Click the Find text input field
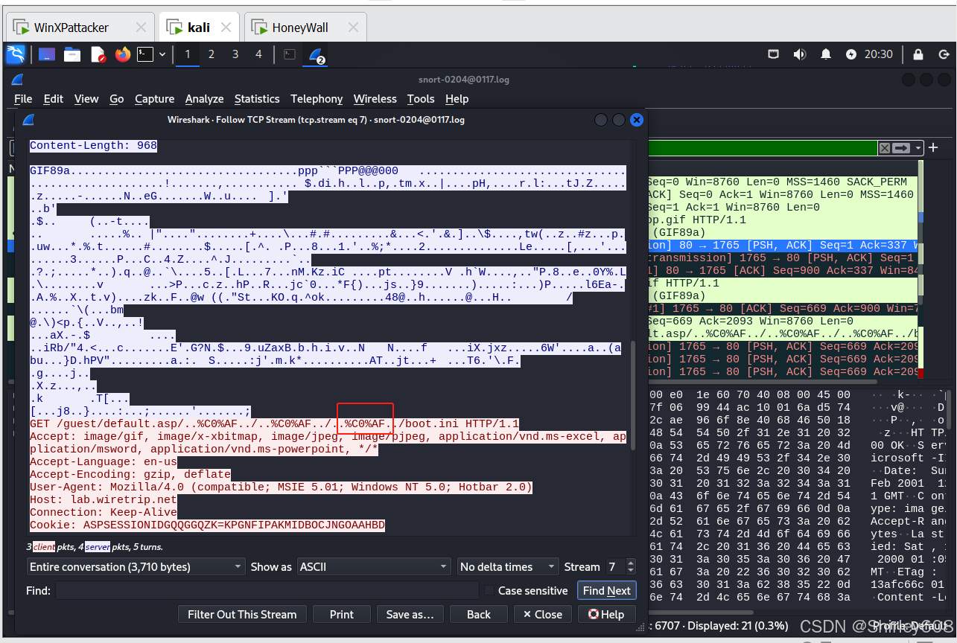Image resolution: width=957 pixels, height=643 pixels. point(267,591)
